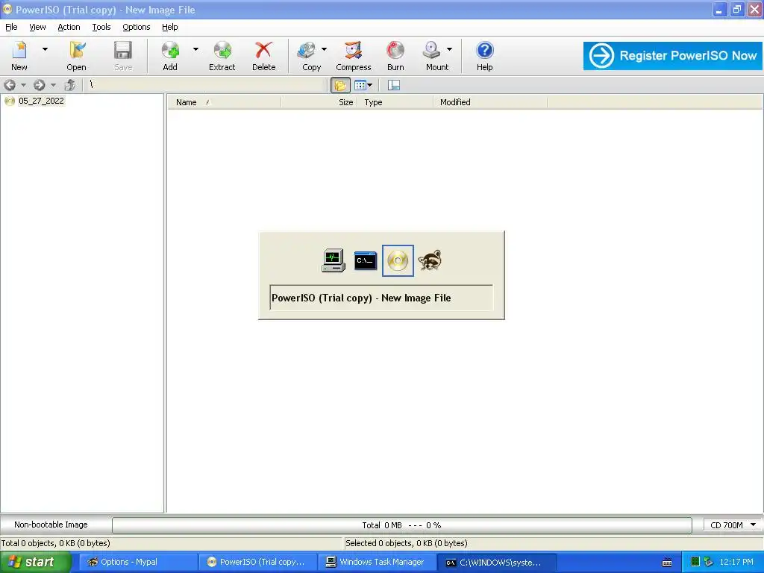764x573 pixels.
Task: Select command prompt icon in task switcher
Action: click(366, 260)
